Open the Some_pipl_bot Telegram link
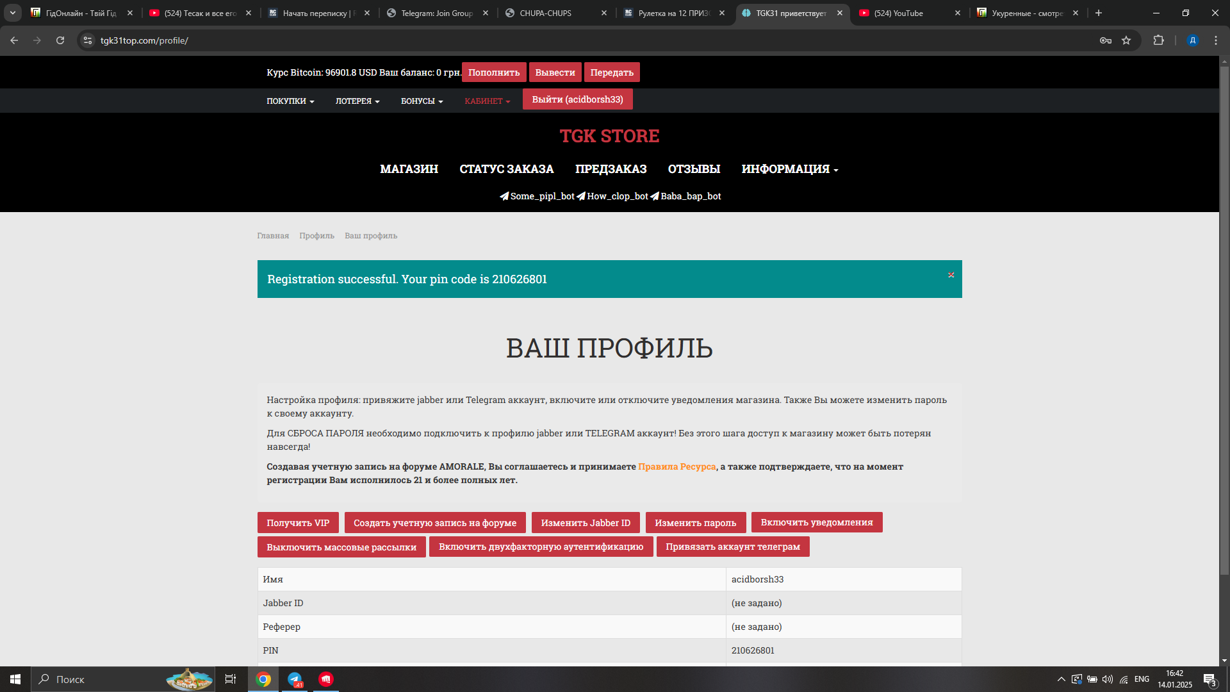The image size is (1230, 692). pyautogui.click(x=537, y=196)
